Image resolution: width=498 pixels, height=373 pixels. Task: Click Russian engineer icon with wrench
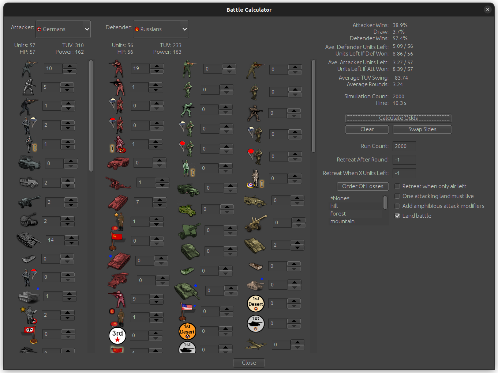tap(118, 144)
